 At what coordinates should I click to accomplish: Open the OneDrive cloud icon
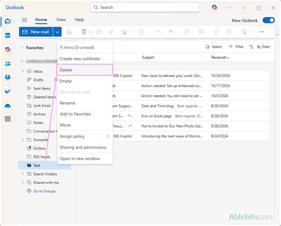[x=8, y=106]
